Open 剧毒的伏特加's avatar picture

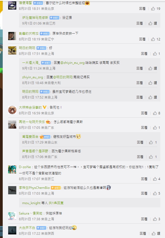coord(12,36)
